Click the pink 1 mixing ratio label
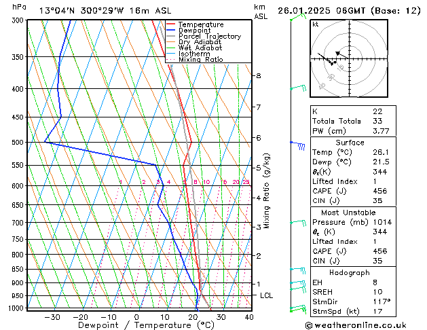The width and height of the screenshot is (427, 330). [121, 182]
